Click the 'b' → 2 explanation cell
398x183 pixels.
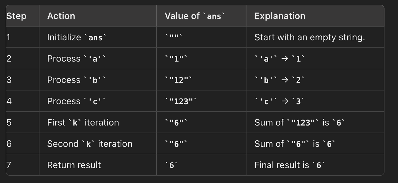279,80
